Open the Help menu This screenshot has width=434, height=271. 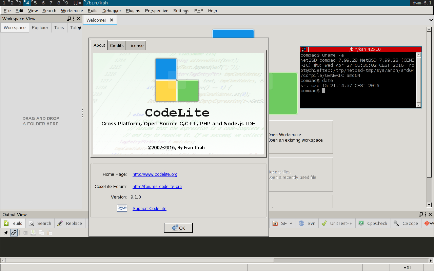coord(213,11)
